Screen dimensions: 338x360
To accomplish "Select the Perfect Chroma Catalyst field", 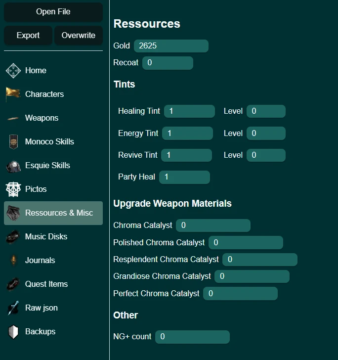I will click(x=240, y=294).
